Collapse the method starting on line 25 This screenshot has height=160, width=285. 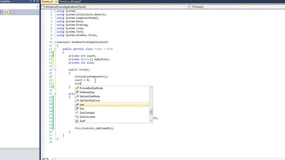[55, 94]
